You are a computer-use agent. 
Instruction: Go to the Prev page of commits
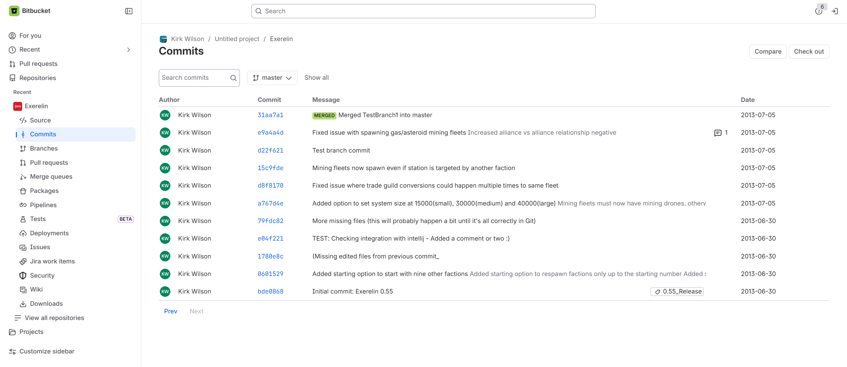[170, 311]
